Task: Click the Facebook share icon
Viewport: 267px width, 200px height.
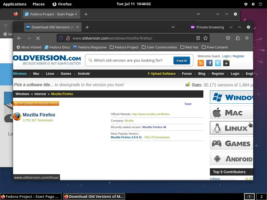Action: (x=209, y=63)
